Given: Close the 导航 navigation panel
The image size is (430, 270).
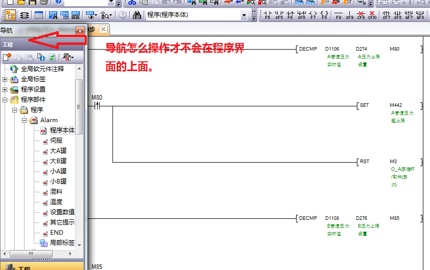Looking at the screenshot, I should coord(79,30).
